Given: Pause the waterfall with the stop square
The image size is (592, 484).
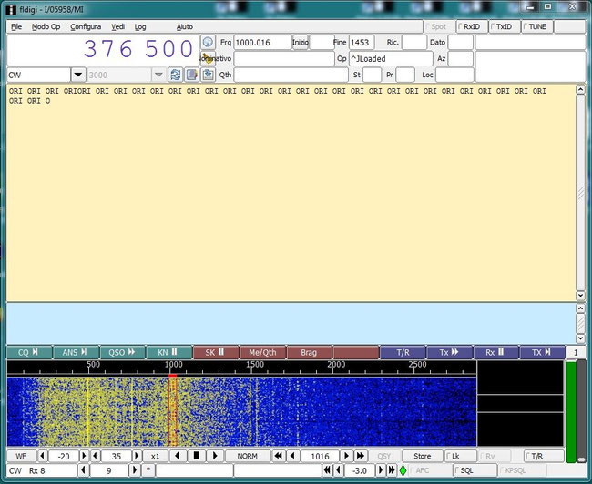Looking at the screenshot, I should coord(197,456).
